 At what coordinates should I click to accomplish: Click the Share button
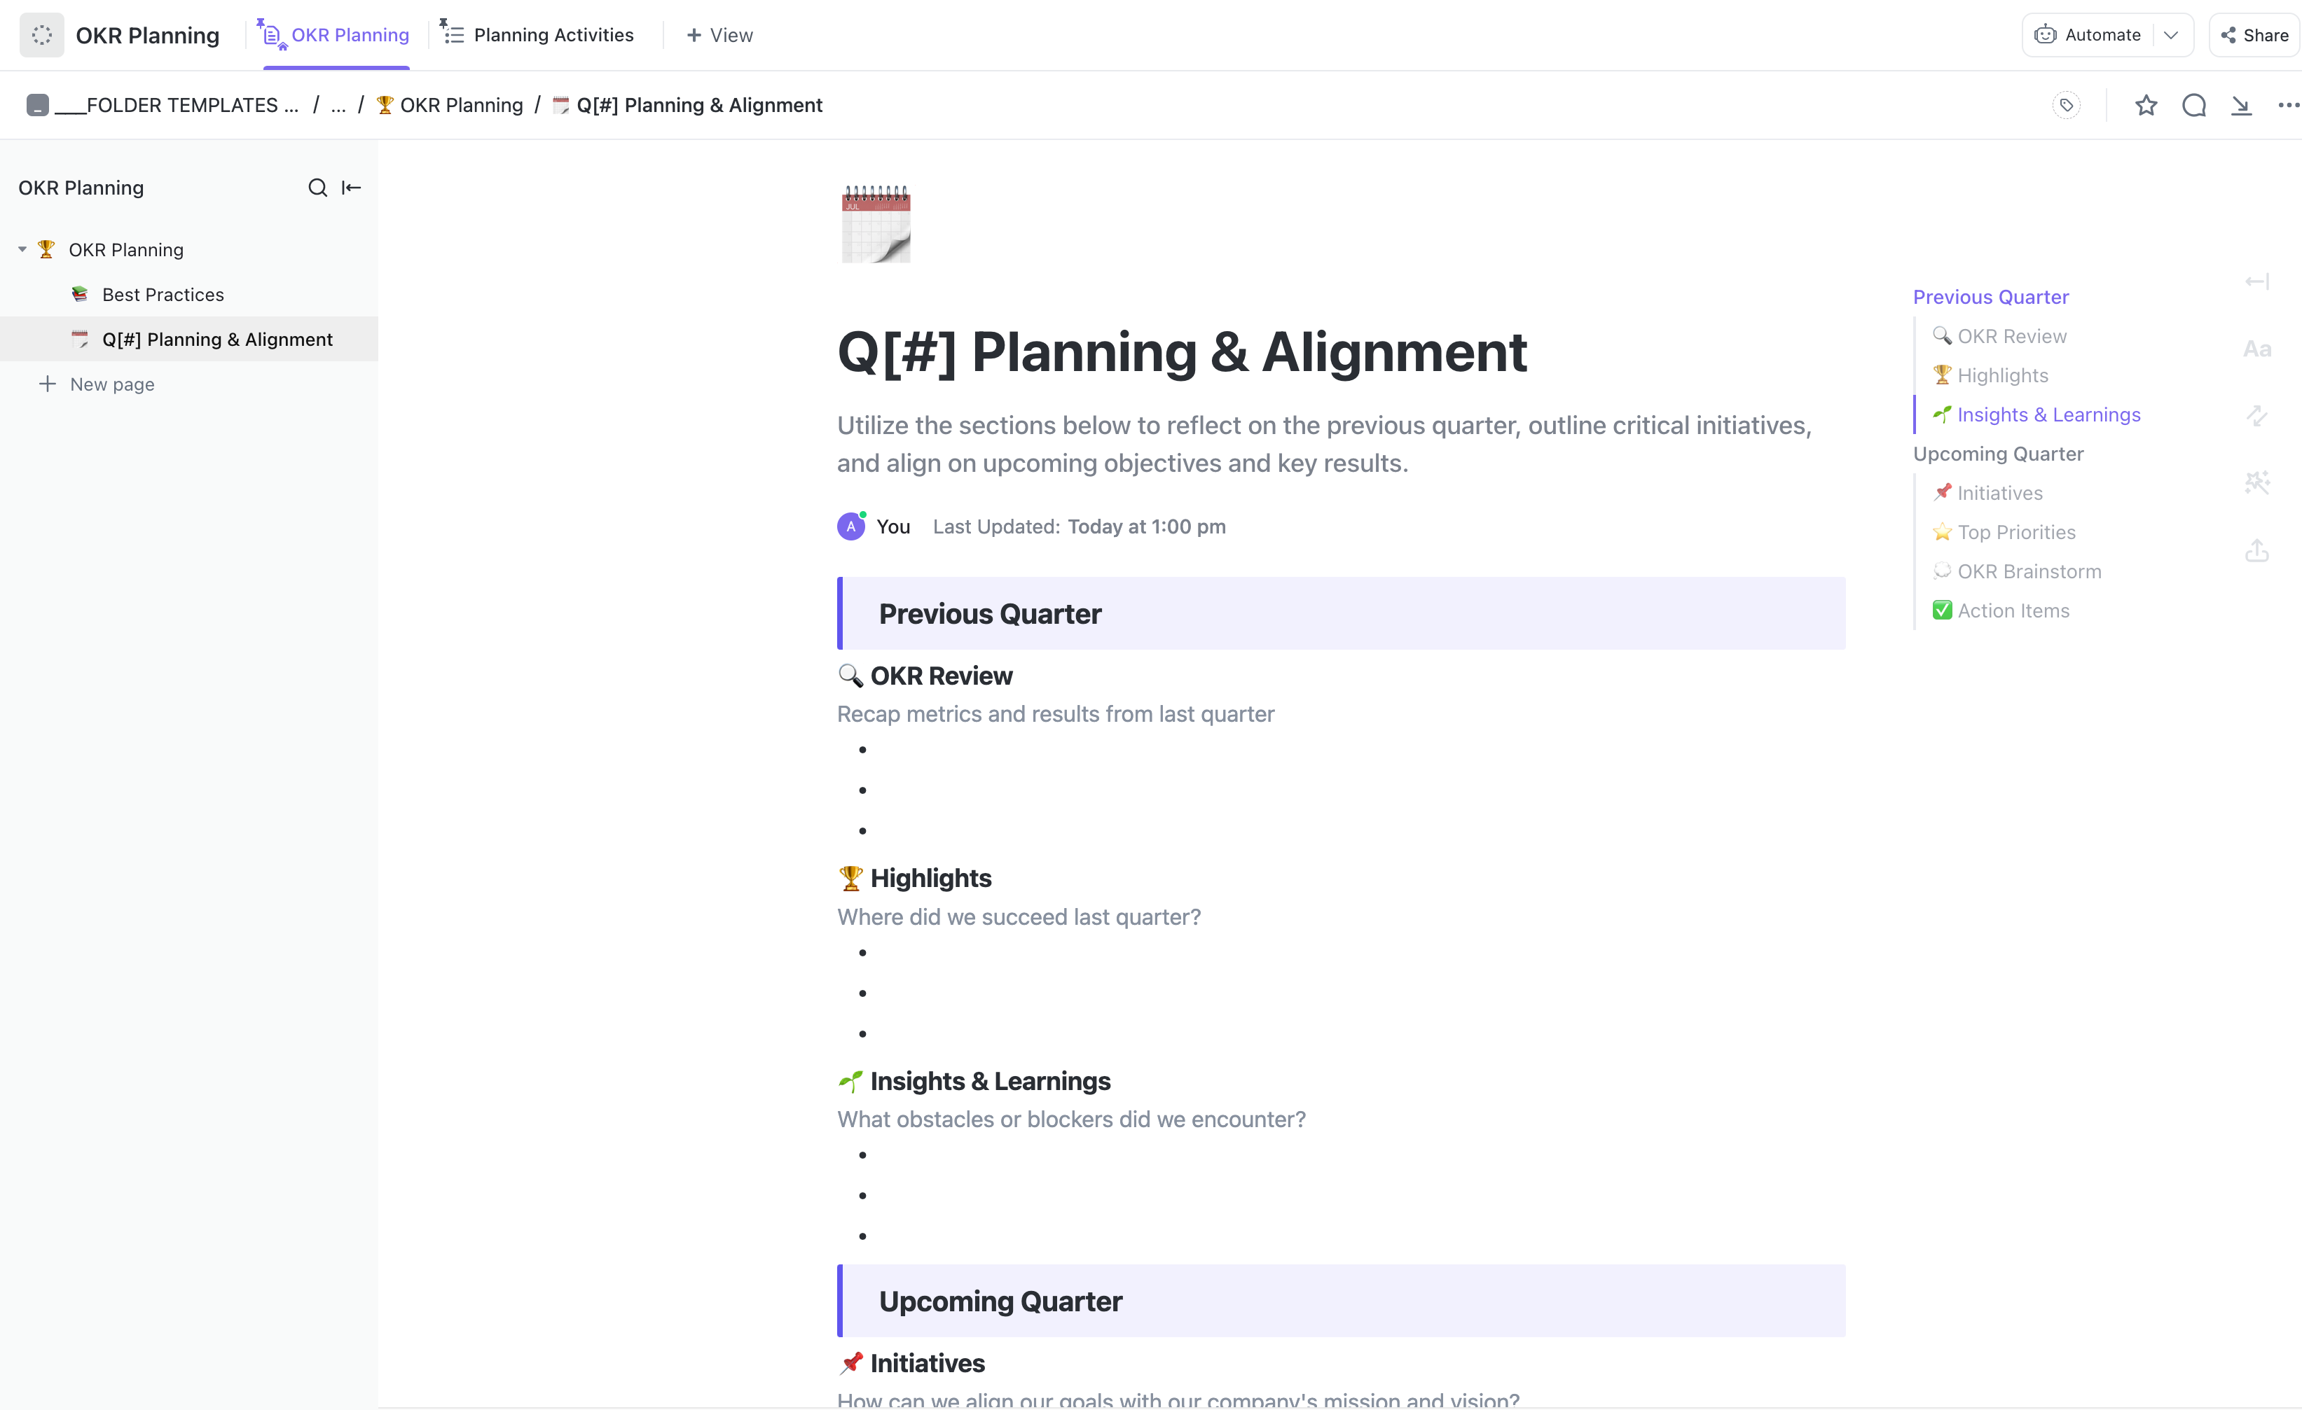point(2254,36)
